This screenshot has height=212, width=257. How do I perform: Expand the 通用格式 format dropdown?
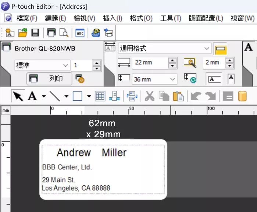pyautogui.click(x=207, y=49)
